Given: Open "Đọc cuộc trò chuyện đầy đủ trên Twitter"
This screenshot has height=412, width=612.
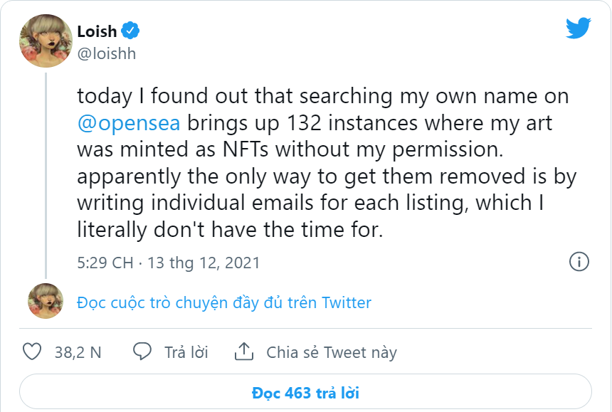Looking at the screenshot, I should [x=224, y=302].
